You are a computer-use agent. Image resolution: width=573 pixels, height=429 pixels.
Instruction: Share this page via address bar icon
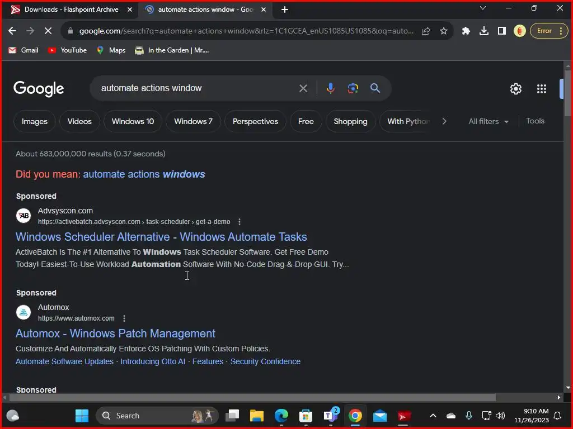(426, 31)
